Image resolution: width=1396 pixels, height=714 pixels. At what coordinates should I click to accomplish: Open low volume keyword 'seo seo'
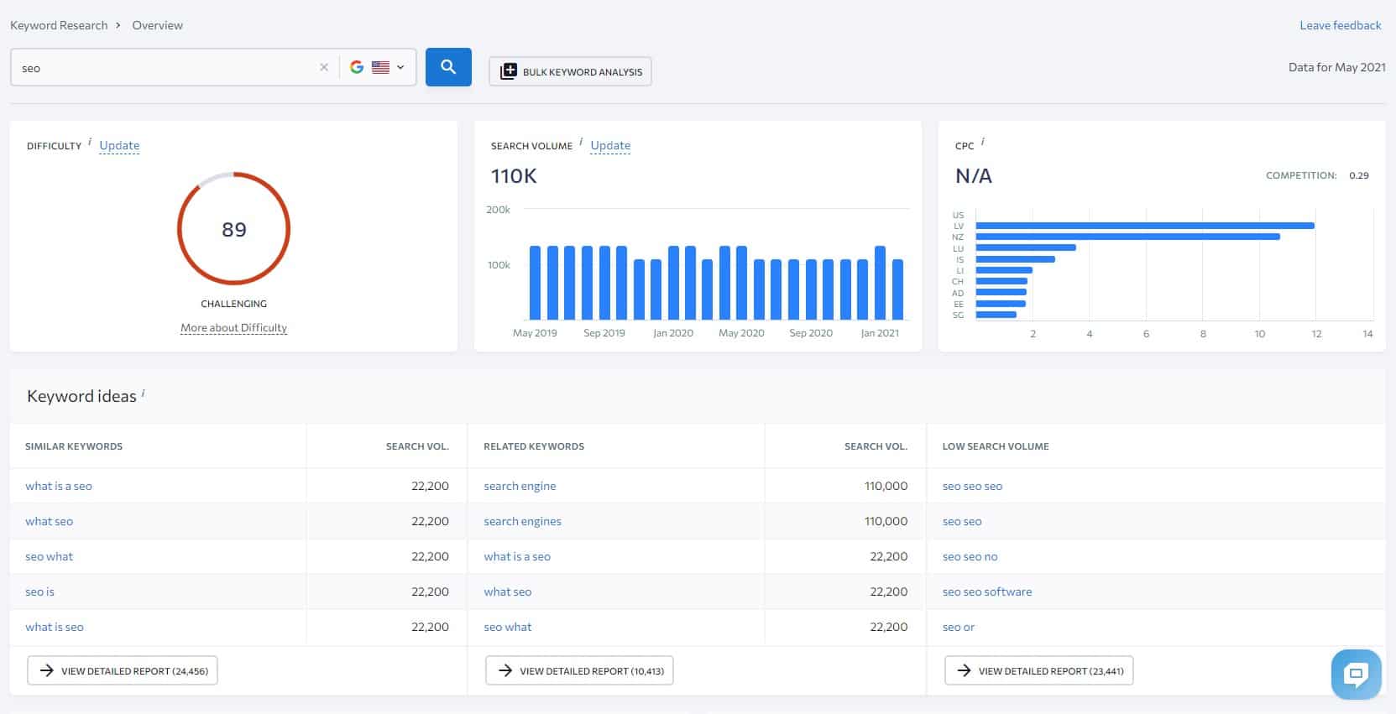click(x=962, y=521)
